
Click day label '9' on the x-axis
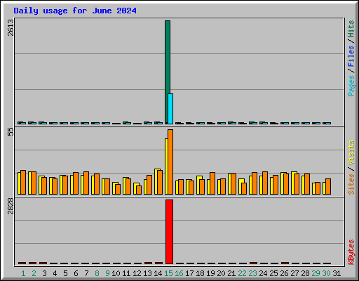point(107,273)
